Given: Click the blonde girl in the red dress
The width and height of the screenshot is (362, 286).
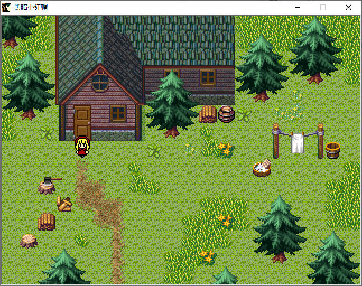Looking at the screenshot, I should tap(82, 147).
